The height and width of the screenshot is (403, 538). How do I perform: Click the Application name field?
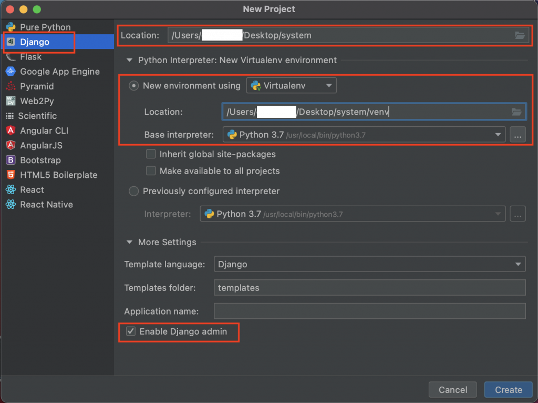click(x=369, y=311)
